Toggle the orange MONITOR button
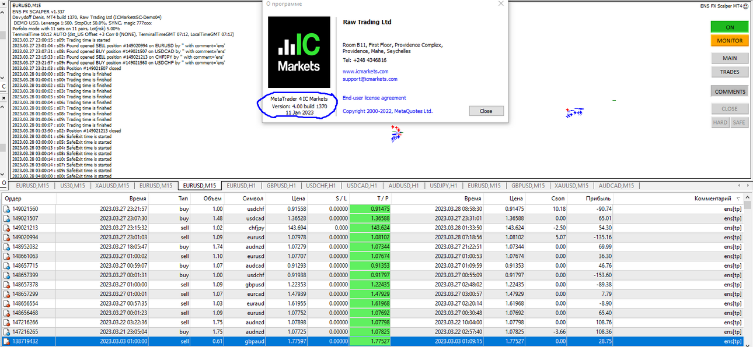This screenshot has width=753, height=347. coord(729,41)
